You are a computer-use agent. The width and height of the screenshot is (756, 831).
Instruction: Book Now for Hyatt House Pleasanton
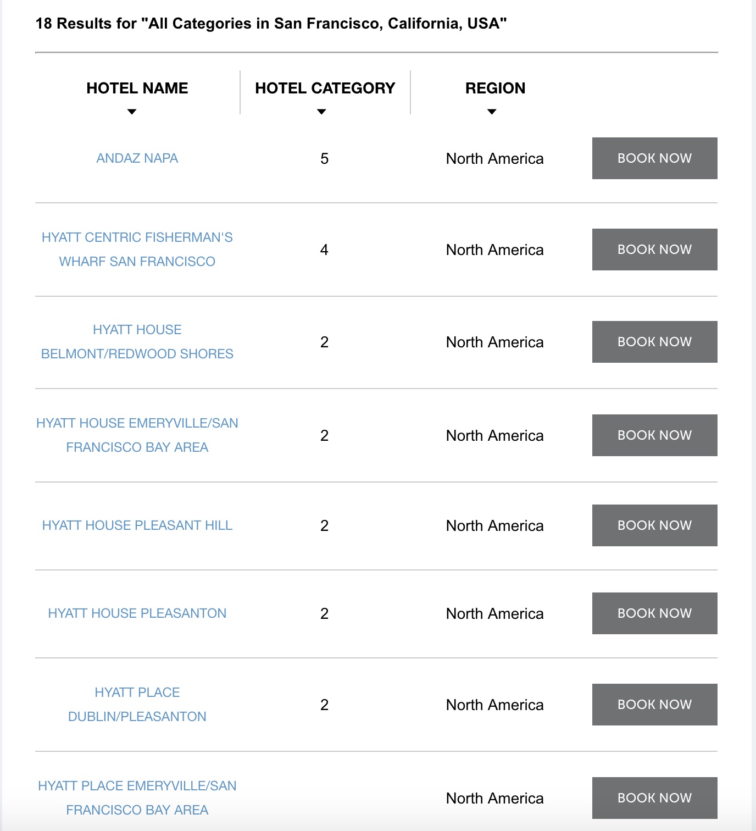655,613
